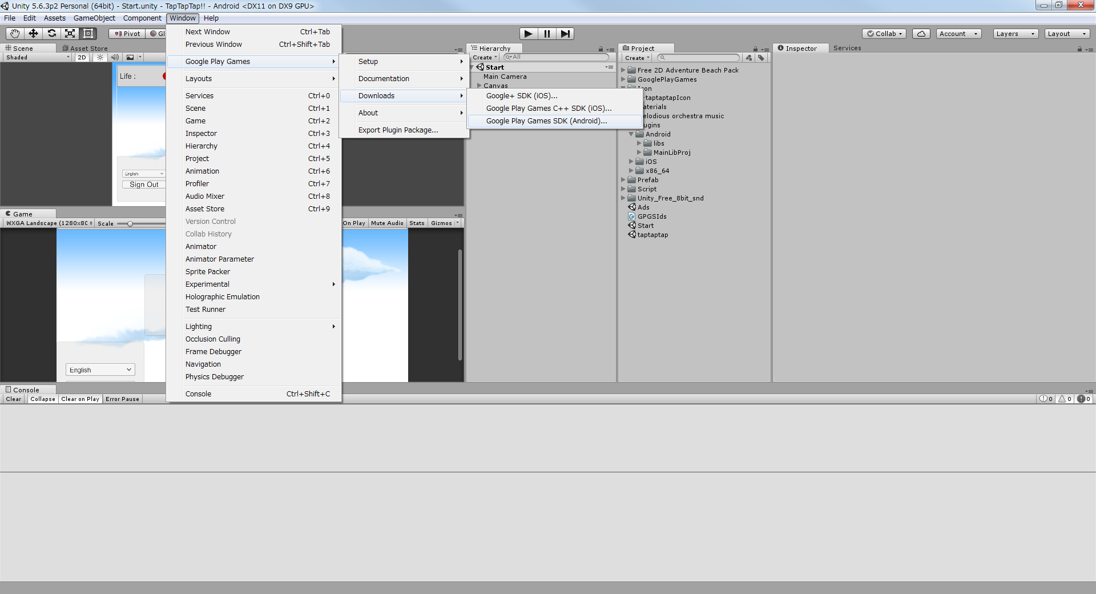Select the Rect transform tool
The height and width of the screenshot is (594, 1096).
[88, 34]
